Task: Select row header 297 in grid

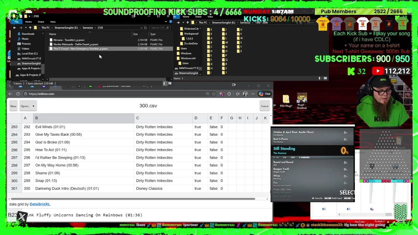Action: tap(14, 158)
